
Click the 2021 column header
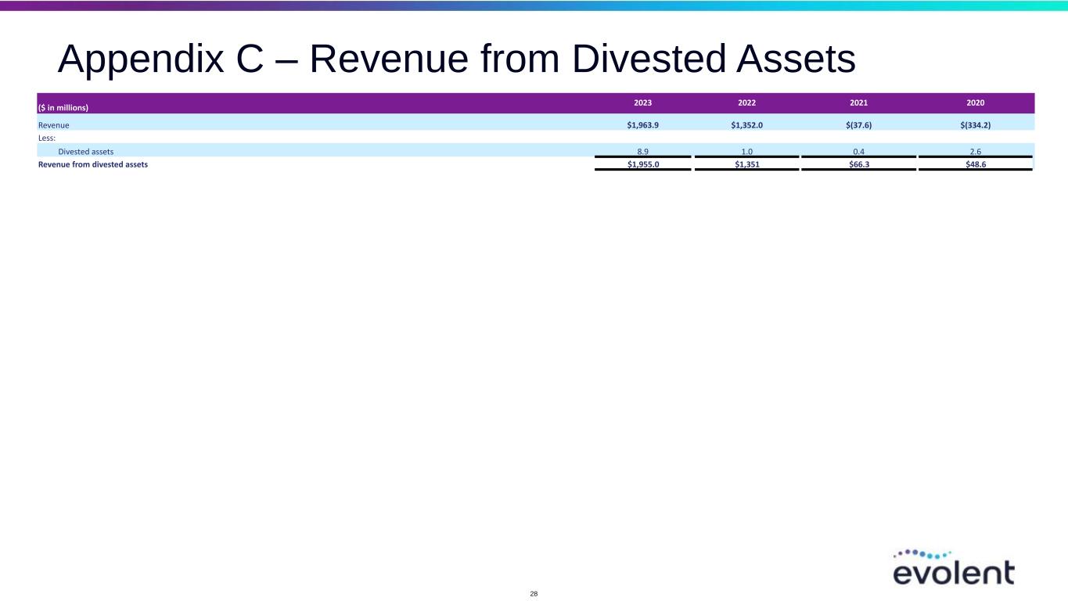[x=858, y=103]
